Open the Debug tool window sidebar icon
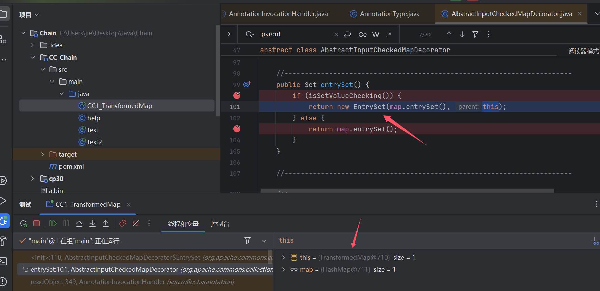 coord(4,221)
